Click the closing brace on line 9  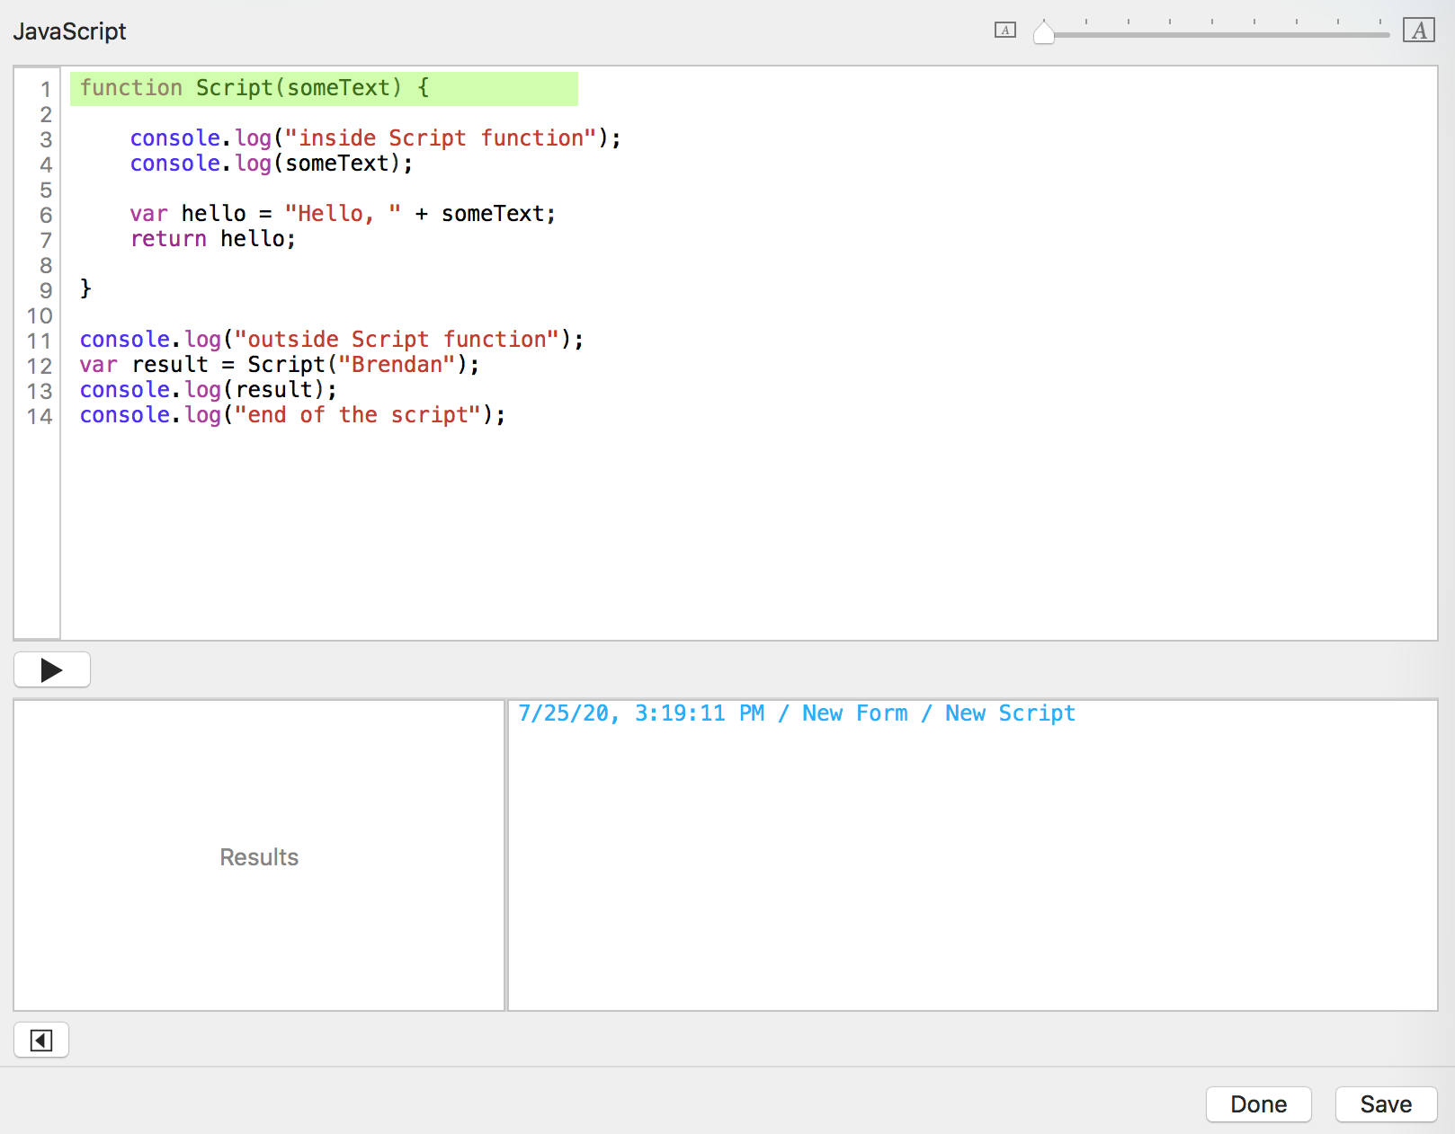[x=85, y=288]
